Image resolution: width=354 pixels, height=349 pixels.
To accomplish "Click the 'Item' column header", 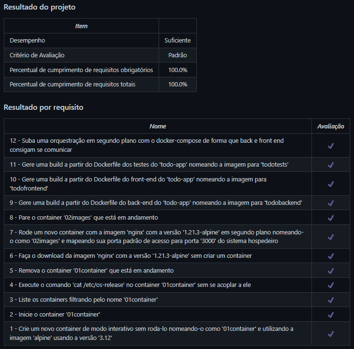I will click(81, 26).
